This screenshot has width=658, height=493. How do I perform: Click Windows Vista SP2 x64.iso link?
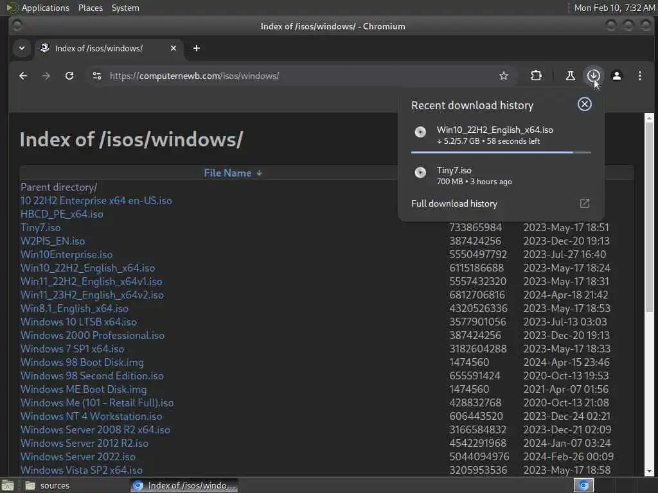click(x=82, y=470)
